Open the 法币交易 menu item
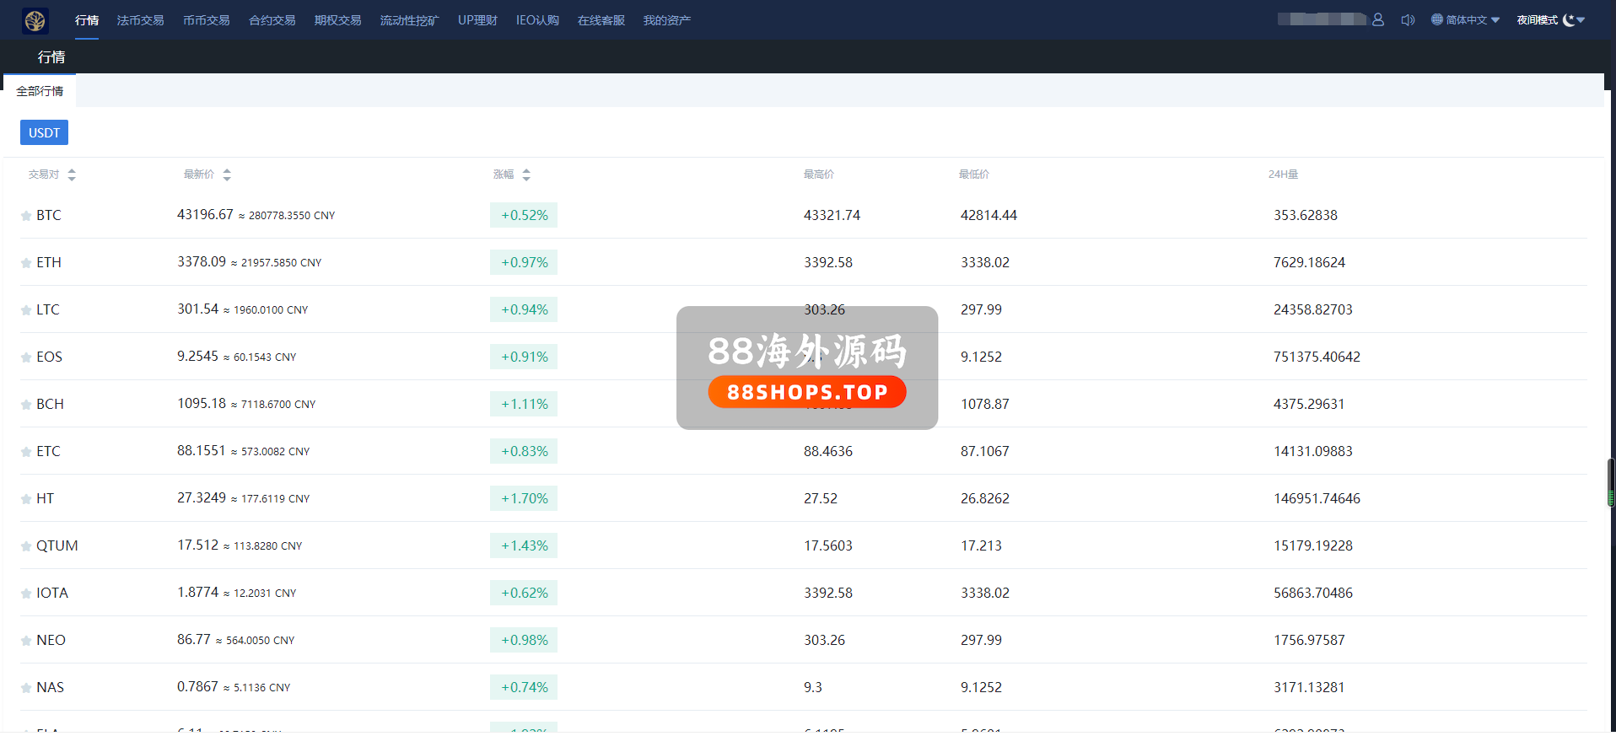Screen dimensions: 1616x736 tap(140, 20)
